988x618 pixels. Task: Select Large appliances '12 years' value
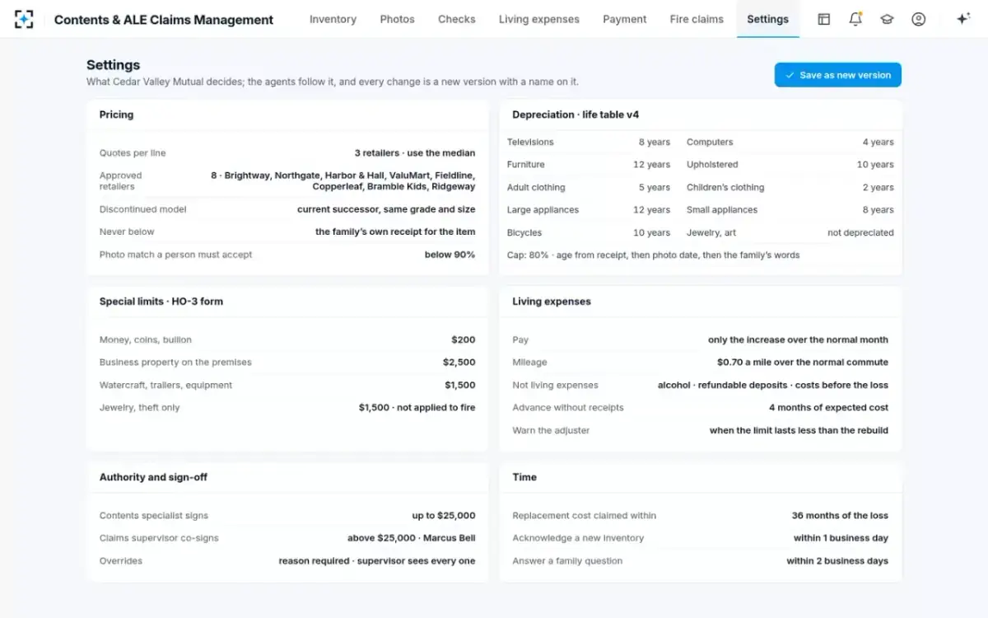pos(652,210)
